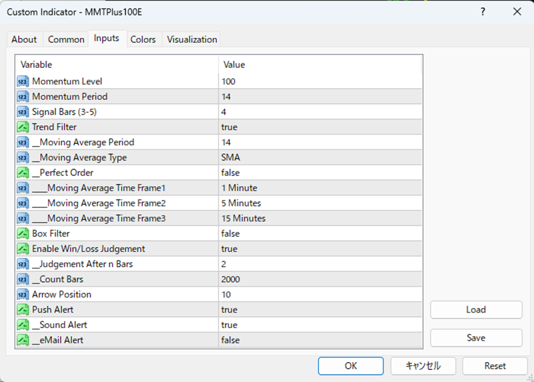Click the Save button
The image size is (534, 382).
476,338
